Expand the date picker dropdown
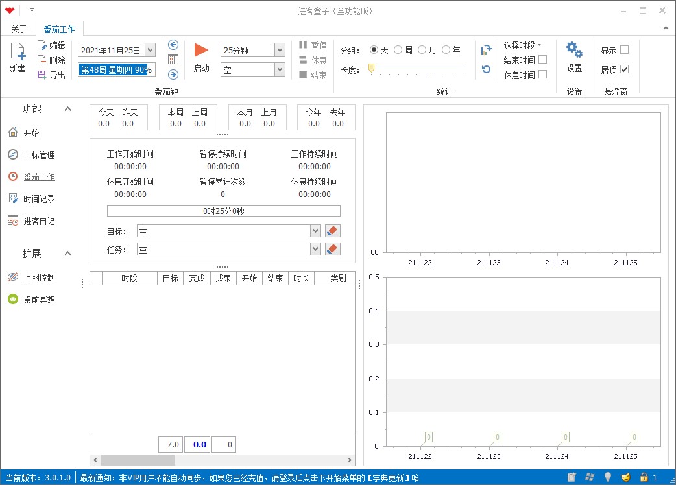Image resolution: width=676 pixels, height=485 pixels. click(150, 50)
